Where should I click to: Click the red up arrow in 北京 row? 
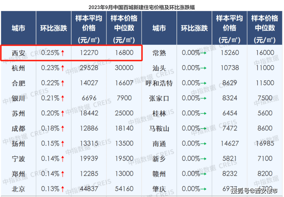pos(63,189)
